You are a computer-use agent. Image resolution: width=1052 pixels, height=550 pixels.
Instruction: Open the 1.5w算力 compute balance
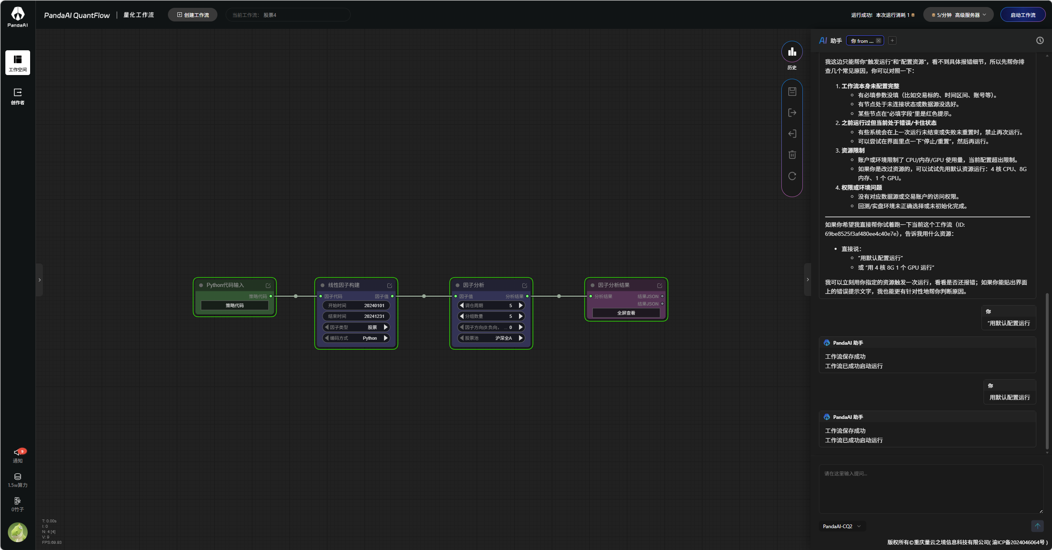pos(18,480)
